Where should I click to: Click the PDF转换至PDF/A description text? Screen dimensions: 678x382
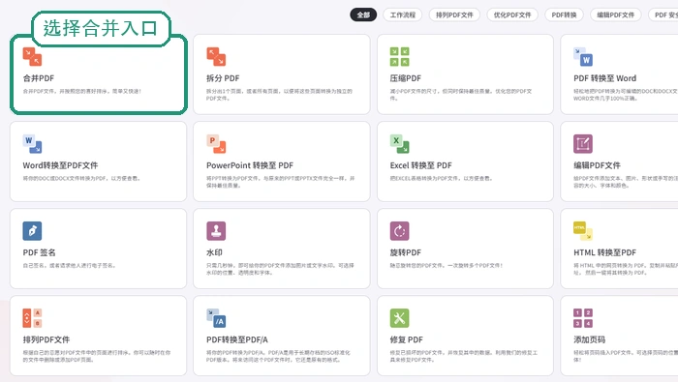279,356
